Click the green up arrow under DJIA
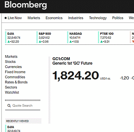This screenshot has height=132, width=134. tap(9, 42)
